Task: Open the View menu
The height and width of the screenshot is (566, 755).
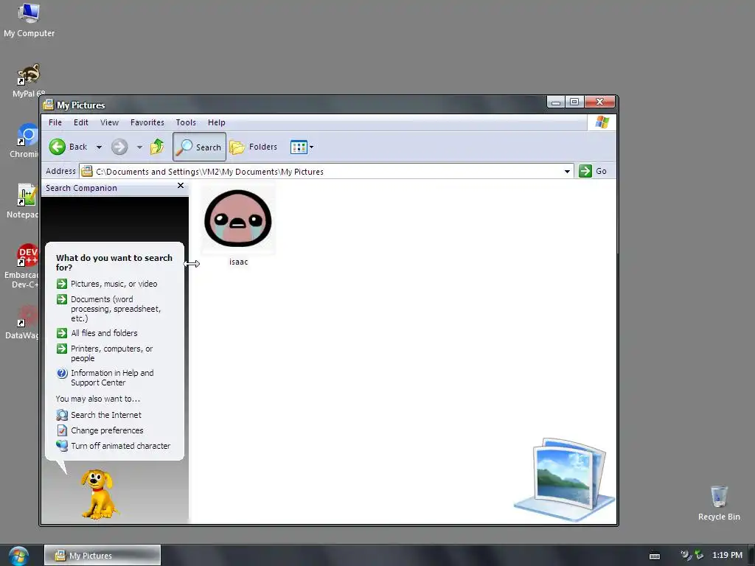Action: [109, 122]
